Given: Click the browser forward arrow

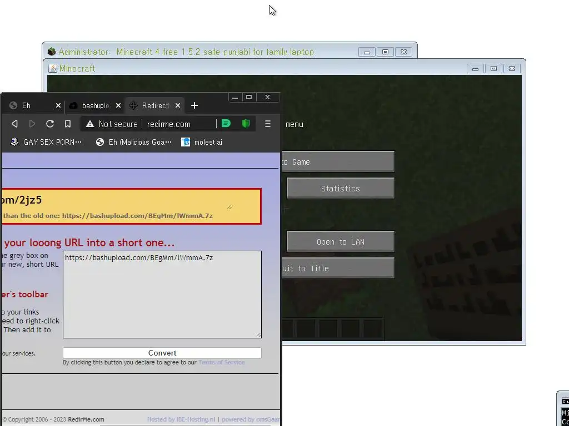Looking at the screenshot, I should (x=32, y=124).
